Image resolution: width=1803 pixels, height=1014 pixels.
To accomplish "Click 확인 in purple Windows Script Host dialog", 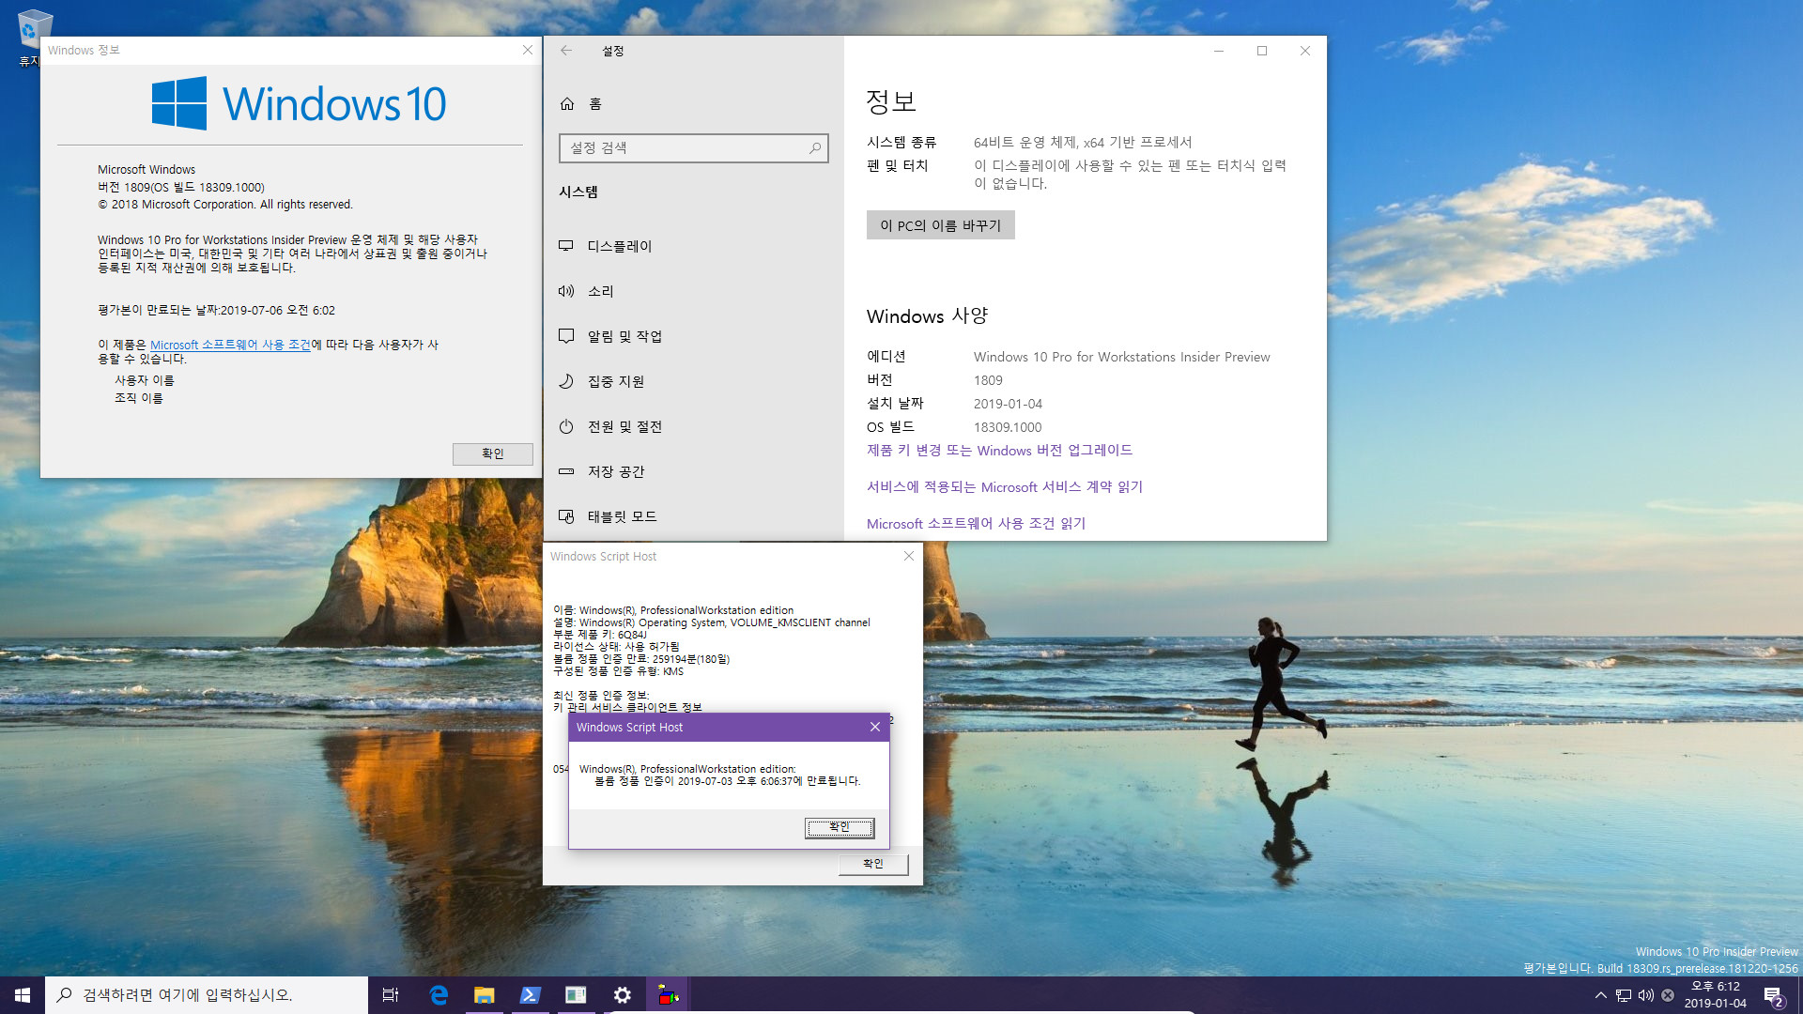I will point(840,827).
